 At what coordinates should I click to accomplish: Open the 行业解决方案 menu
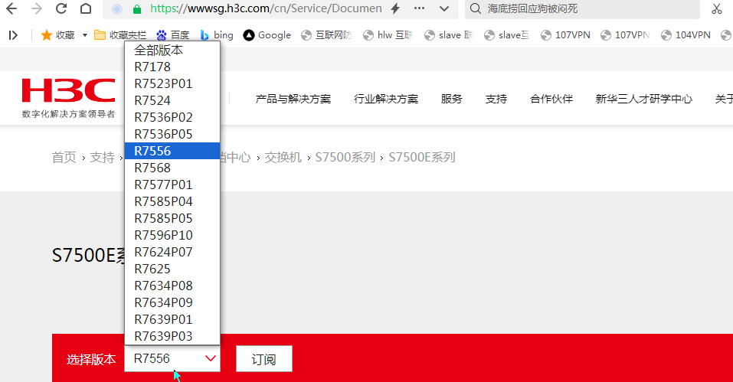386,99
